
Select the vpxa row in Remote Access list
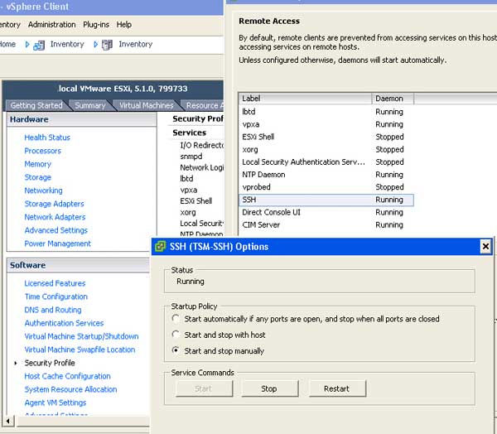(x=326, y=124)
